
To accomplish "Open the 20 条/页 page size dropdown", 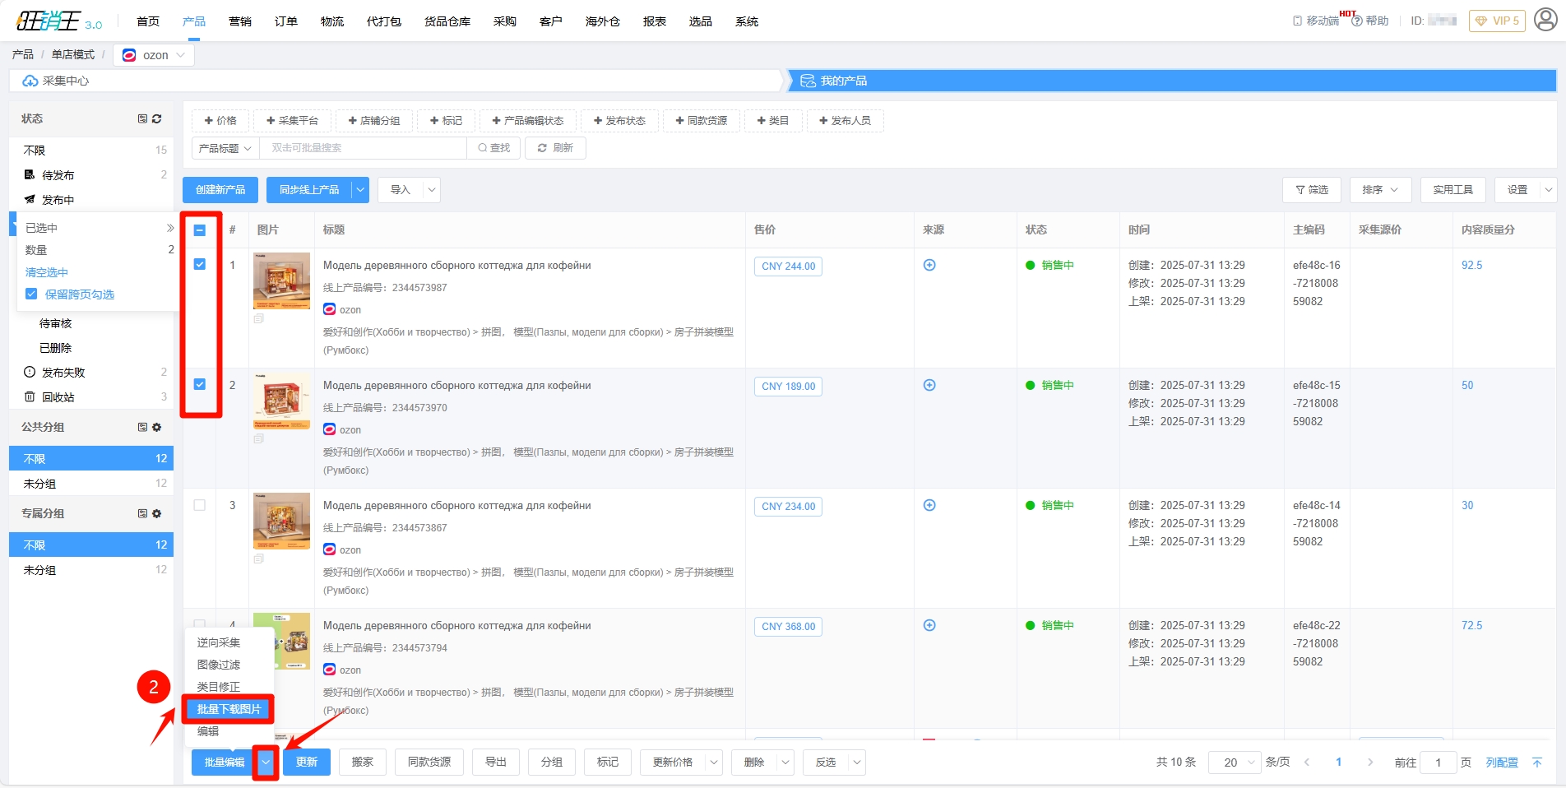I will [1235, 763].
